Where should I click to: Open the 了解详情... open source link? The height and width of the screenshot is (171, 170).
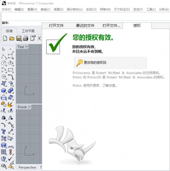tap(110, 85)
